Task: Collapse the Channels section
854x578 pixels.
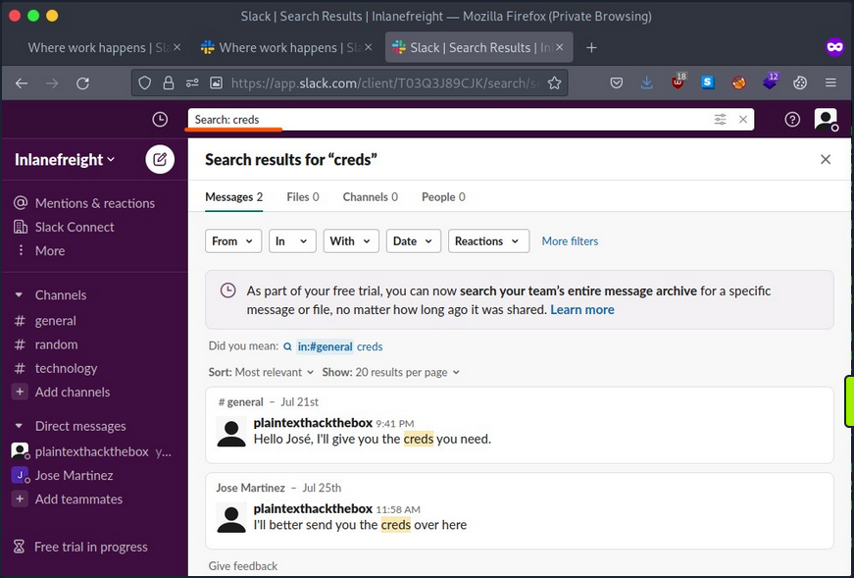Action: pyautogui.click(x=19, y=295)
